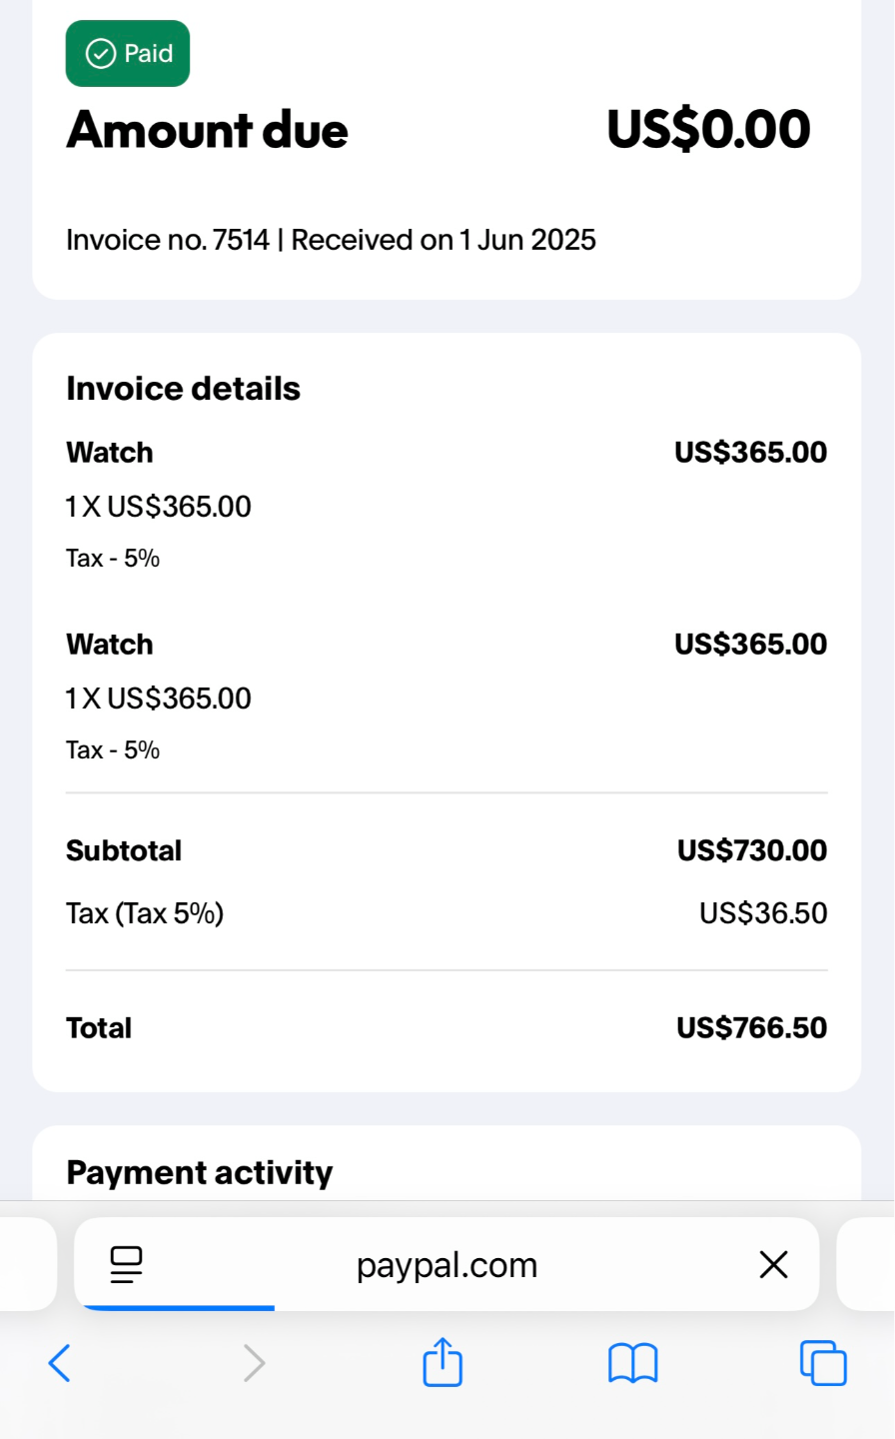Click the Invoice no. 7514 received line
This screenshot has width=895, height=1439.
coord(331,240)
